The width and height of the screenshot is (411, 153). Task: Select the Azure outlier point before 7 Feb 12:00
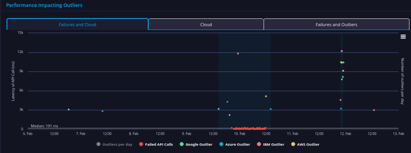click(x=102, y=111)
